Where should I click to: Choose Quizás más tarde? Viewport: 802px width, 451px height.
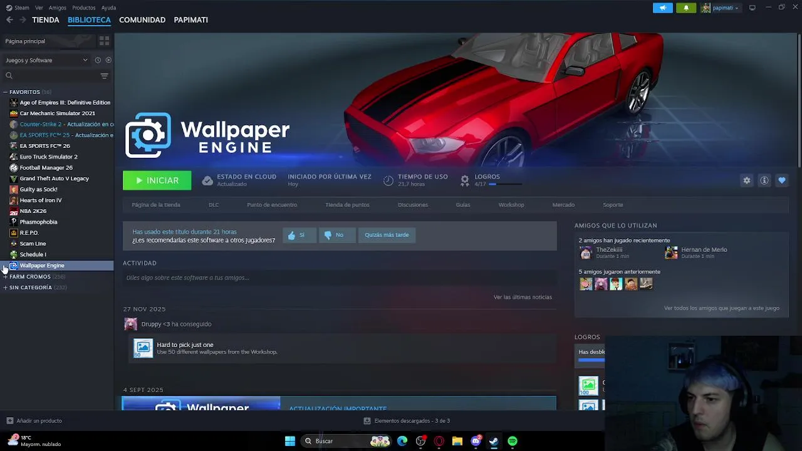click(x=387, y=235)
